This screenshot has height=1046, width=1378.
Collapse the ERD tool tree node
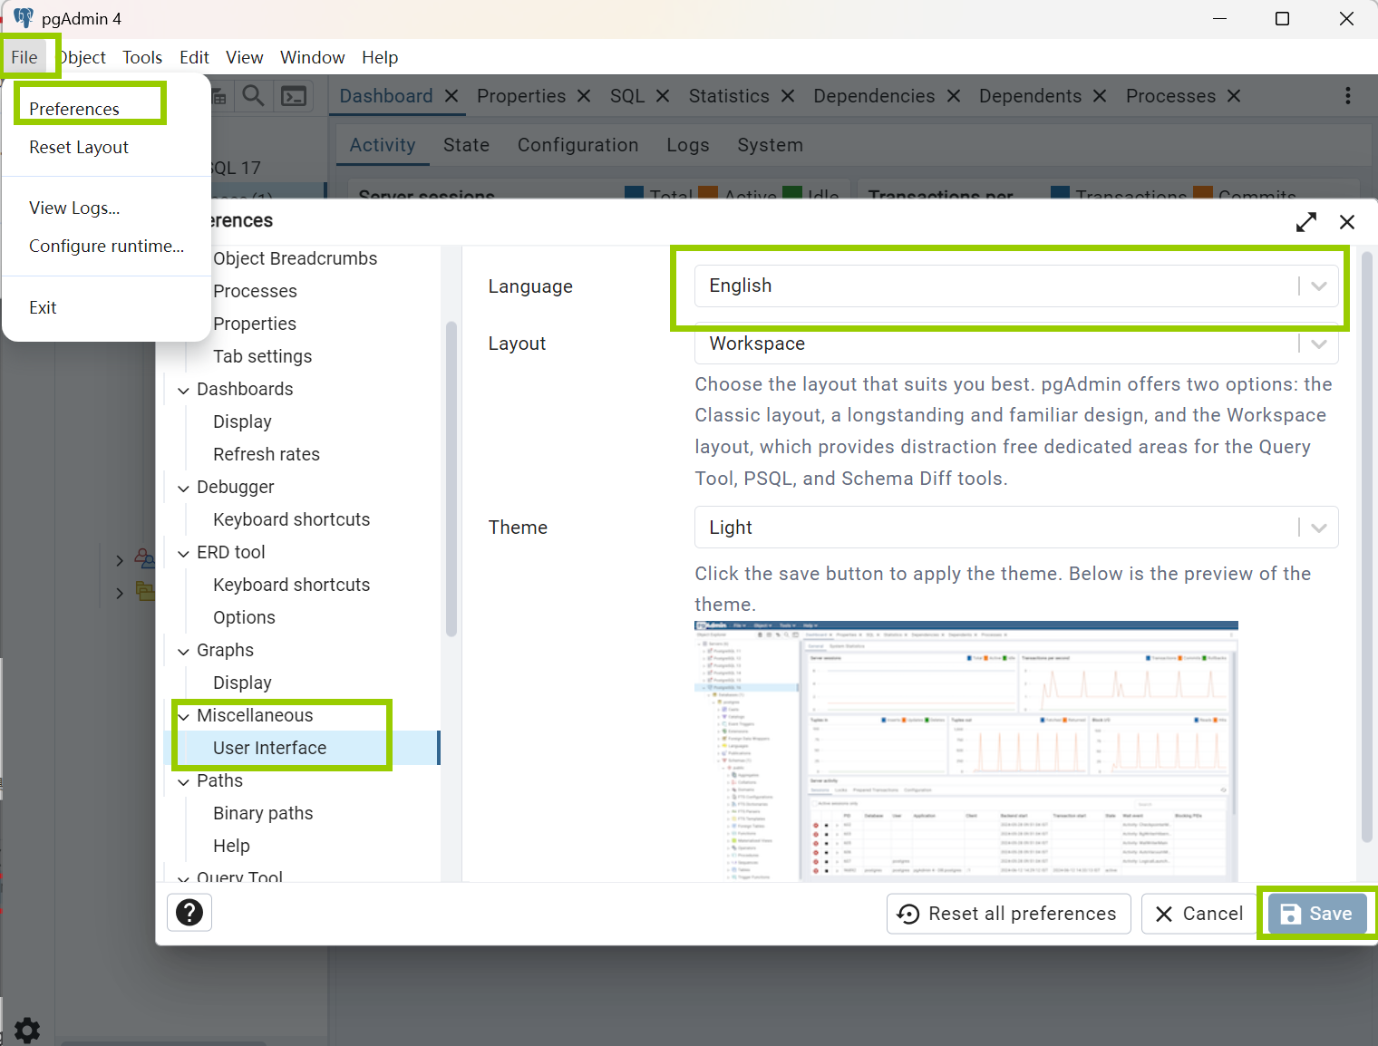coord(183,554)
